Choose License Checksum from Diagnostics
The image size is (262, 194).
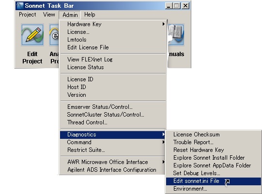pos(214,134)
